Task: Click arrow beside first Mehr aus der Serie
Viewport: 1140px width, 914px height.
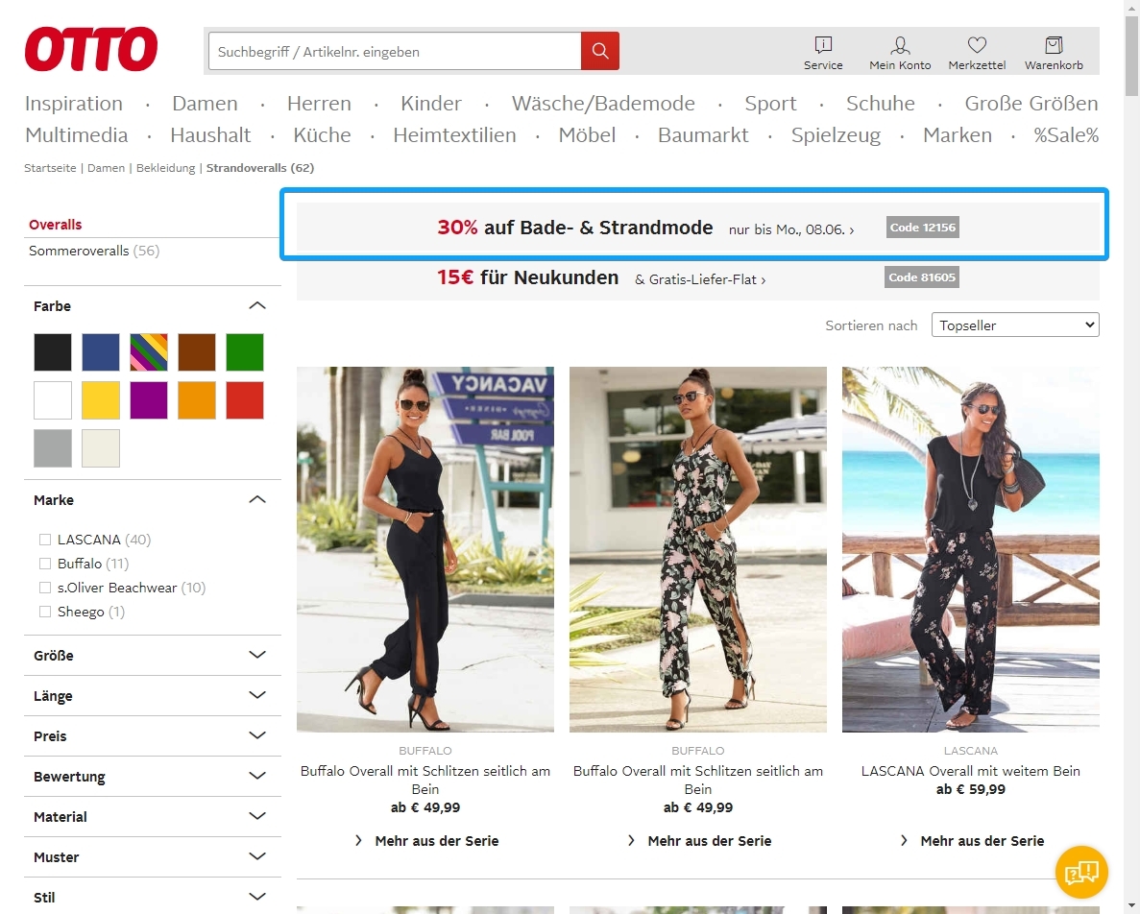Action: [359, 841]
